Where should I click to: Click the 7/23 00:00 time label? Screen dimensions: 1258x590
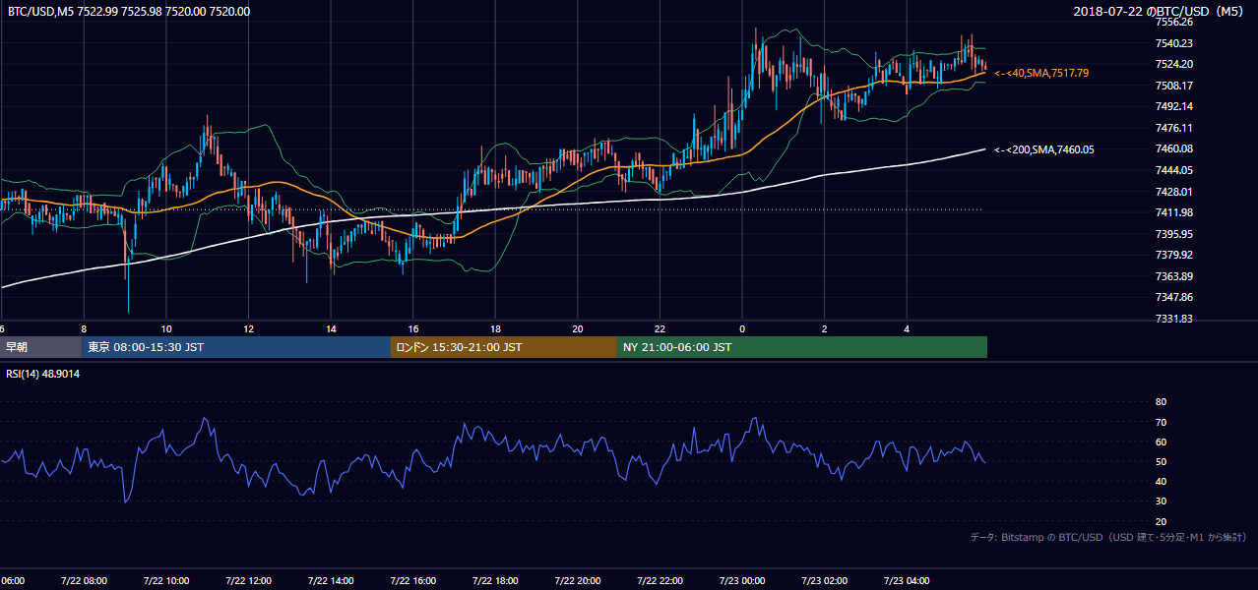pos(742,581)
